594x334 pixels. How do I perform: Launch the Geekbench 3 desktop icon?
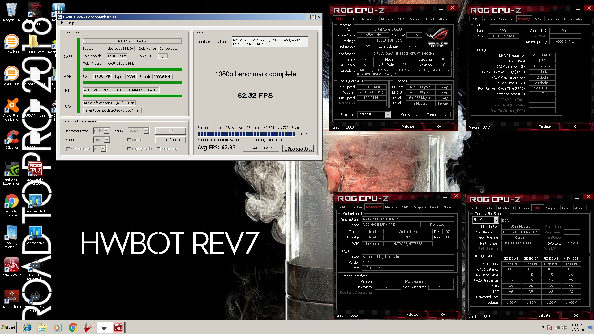click(35, 203)
